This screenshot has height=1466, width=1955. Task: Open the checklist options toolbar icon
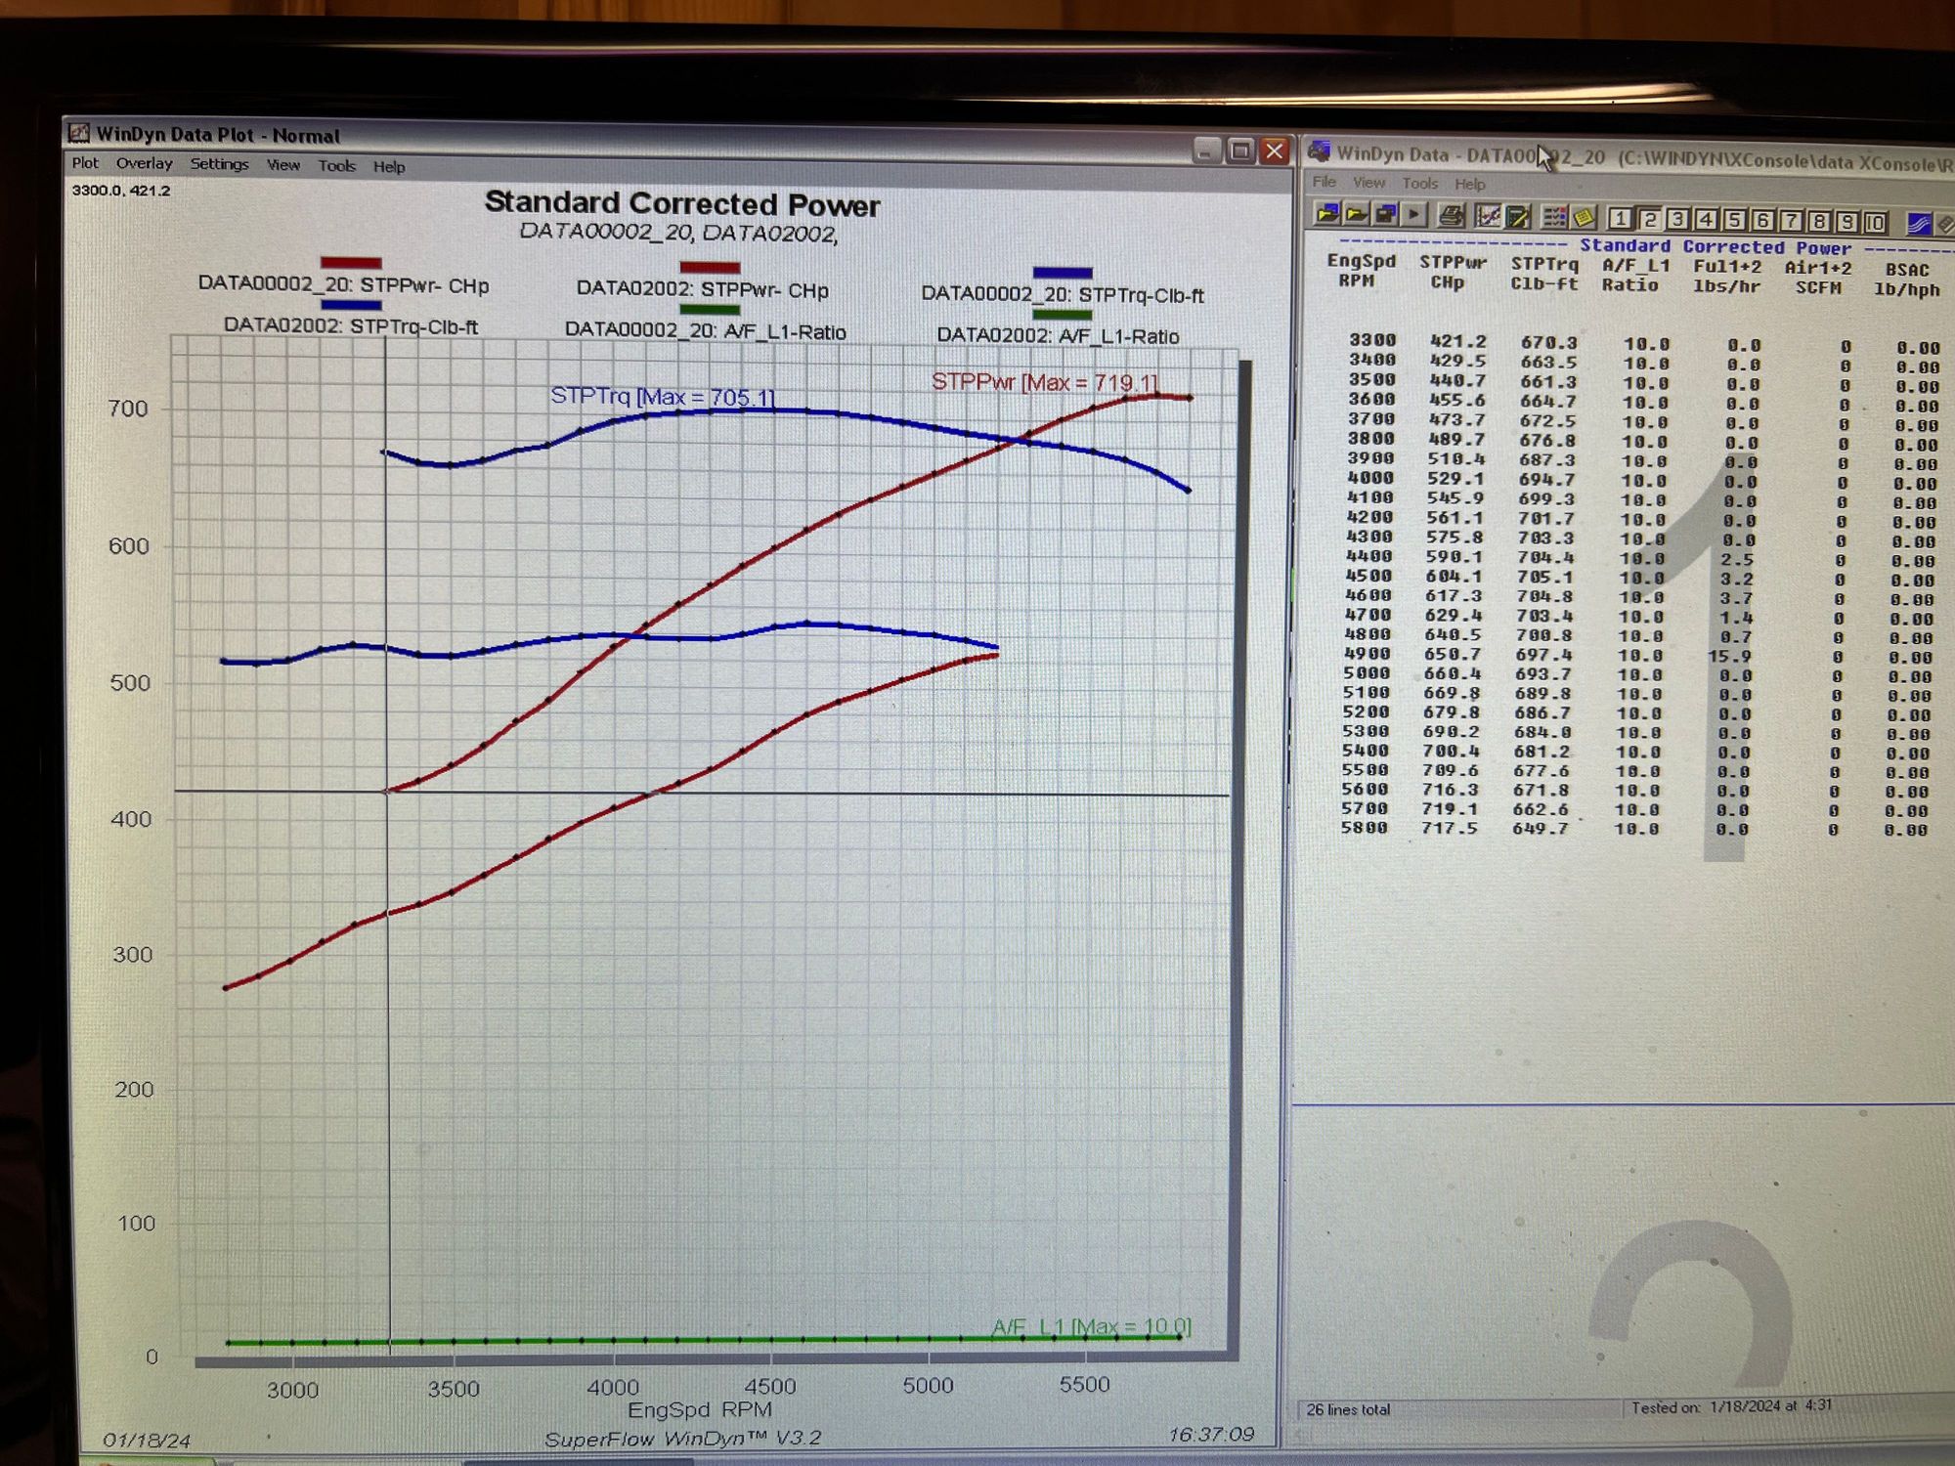(1553, 217)
